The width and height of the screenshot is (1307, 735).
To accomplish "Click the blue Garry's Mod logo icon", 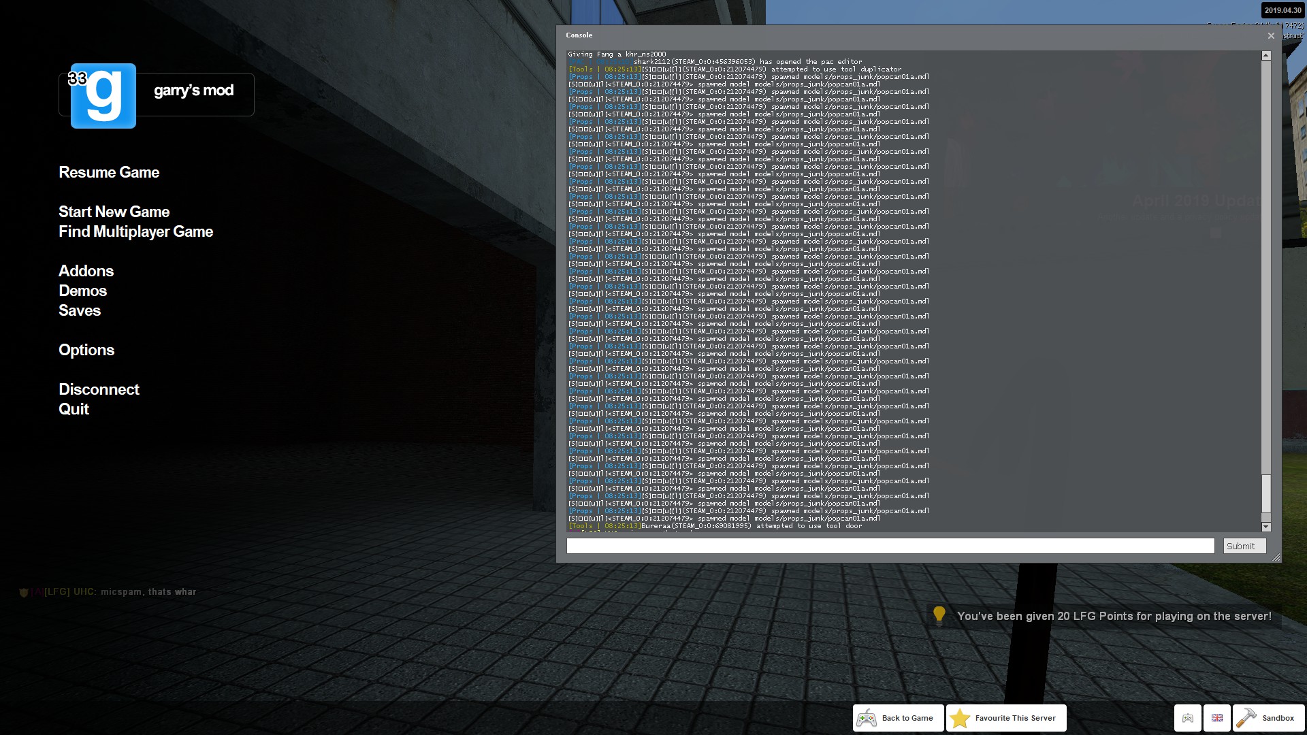I will [x=103, y=96].
